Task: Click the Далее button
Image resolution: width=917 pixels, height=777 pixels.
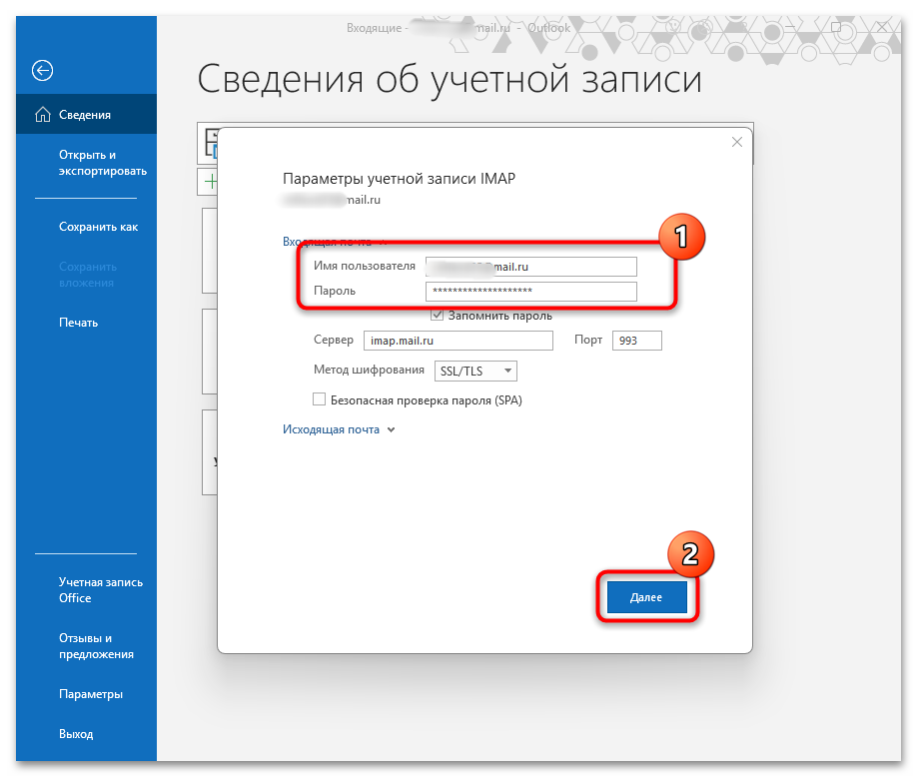Action: coord(647,597)
